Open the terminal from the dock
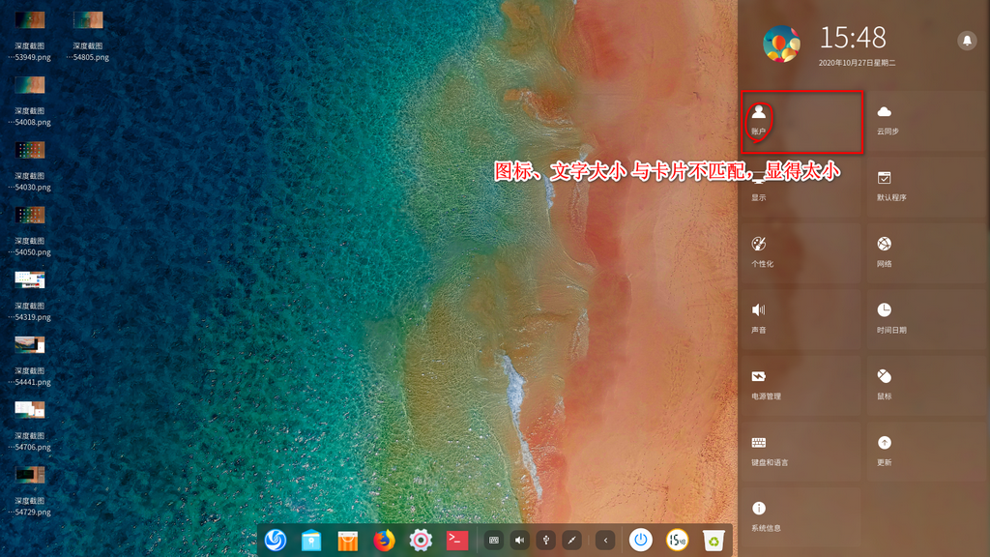990x557 pixels. pyautogui.click(x=457, y=541)
